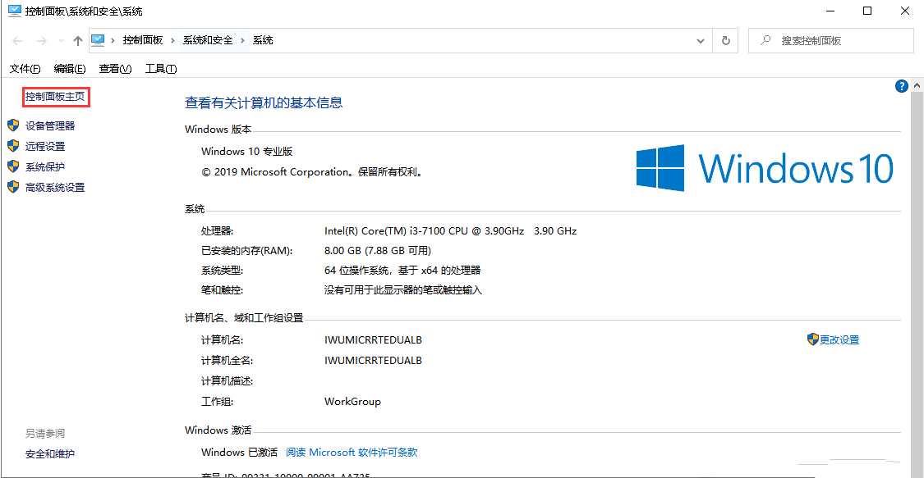
Task: Open 控制面板主页 link
Action: click(x=55, y=97)
